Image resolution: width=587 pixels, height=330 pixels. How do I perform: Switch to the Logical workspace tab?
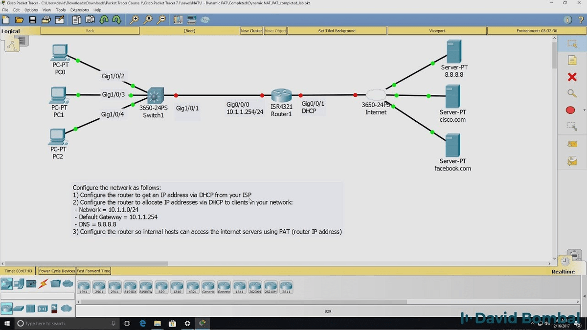[x=11, y=31]
